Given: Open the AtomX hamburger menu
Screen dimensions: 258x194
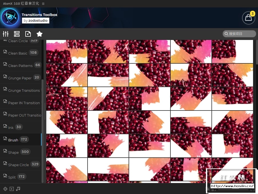Looking at the screenshot, I should pos(43,4).
